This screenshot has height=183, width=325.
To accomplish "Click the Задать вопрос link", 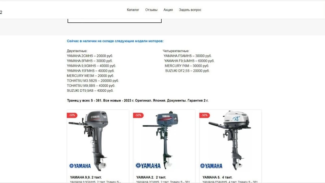I will pos(190,10).
